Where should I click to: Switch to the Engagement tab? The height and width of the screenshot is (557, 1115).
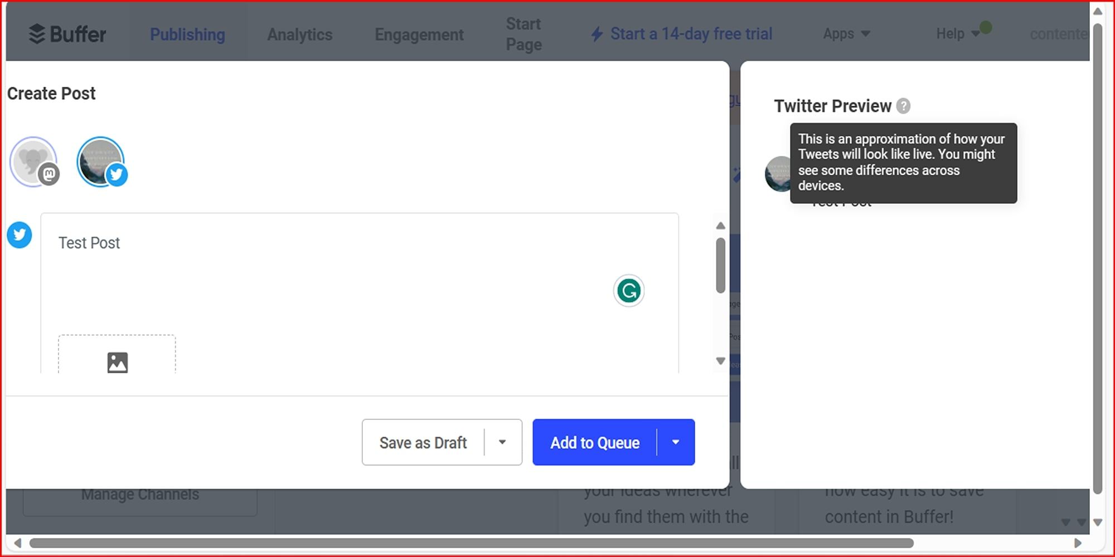(x=419, y=35)
